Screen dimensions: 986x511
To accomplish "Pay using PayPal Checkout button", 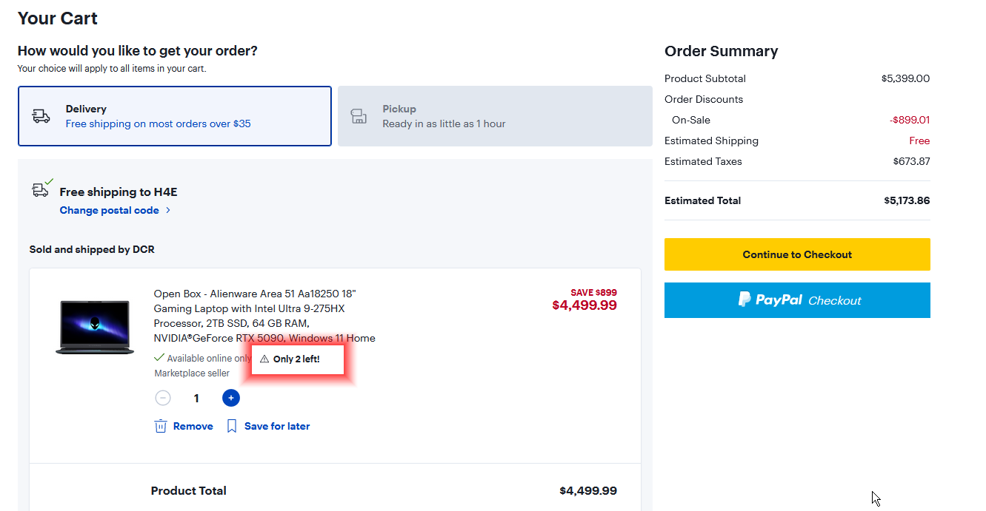I will tap(797, 300).
